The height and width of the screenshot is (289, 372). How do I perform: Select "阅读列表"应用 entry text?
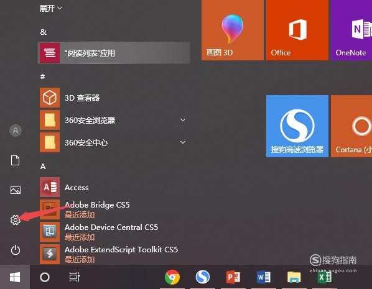coord(90,53)
